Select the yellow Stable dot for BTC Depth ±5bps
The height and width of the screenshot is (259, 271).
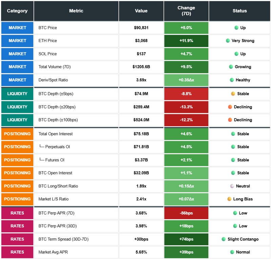(232, 93)
